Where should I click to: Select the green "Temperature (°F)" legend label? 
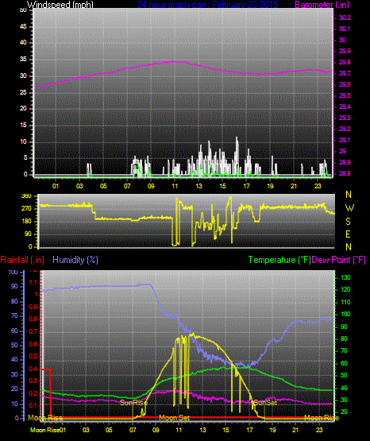[279, 260]
